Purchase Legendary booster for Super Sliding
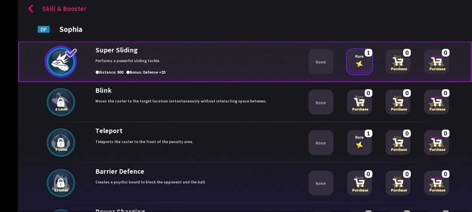This screenshot has height=212, width=472. (x=437, y=62)
